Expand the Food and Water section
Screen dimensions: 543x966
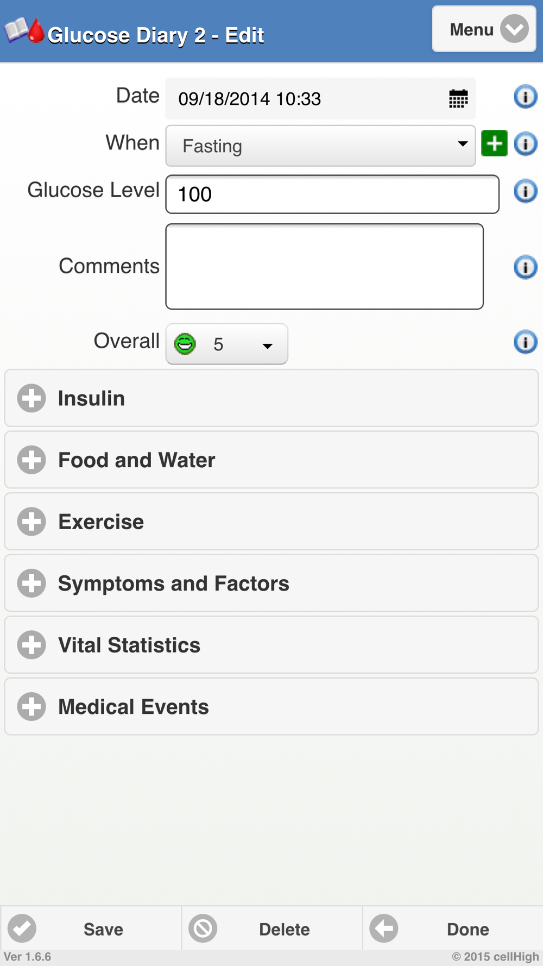271,460
